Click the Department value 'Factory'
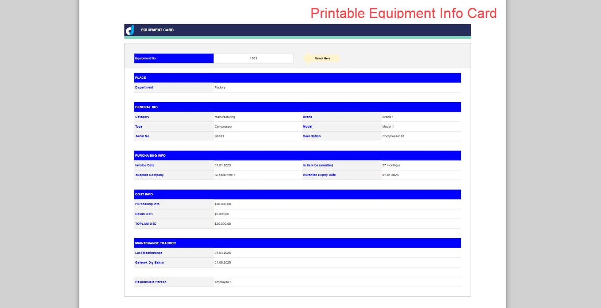 (x=220, y=87)
